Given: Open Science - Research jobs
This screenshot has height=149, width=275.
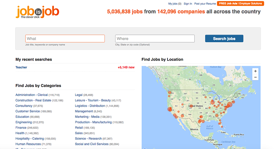Looking at the screenshot, I should 88,138.
